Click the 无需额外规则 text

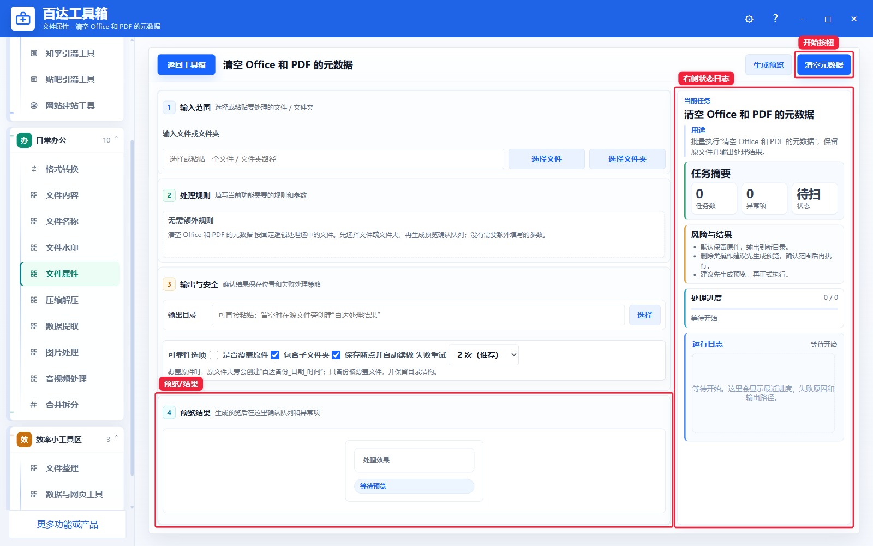(x=190, y=221)
